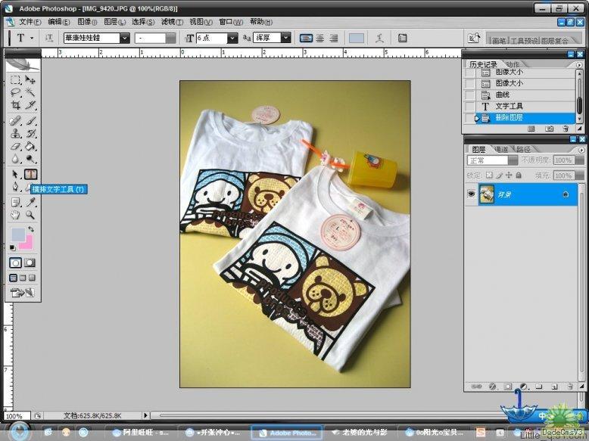Delete current history state trash icon

coord(566,129)
